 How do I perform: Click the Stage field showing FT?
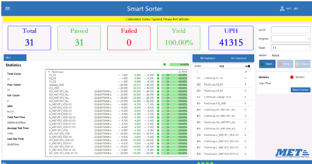click(x=291, y=48)
